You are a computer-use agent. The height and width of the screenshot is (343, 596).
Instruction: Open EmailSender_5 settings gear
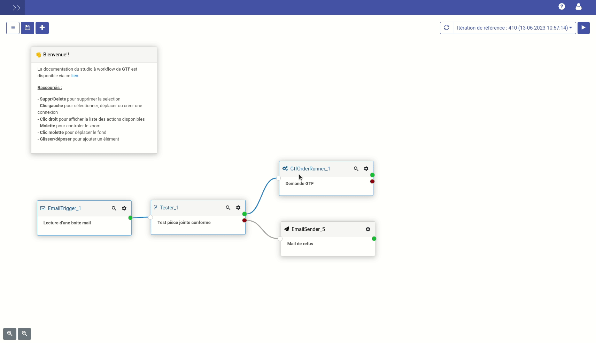pos(368,229)
